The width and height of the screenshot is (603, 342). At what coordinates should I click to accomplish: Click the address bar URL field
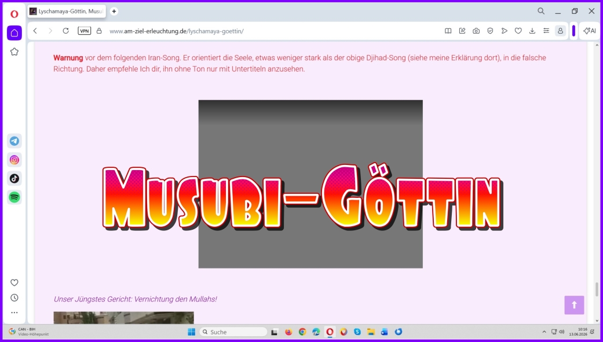[x=177, y=31]
